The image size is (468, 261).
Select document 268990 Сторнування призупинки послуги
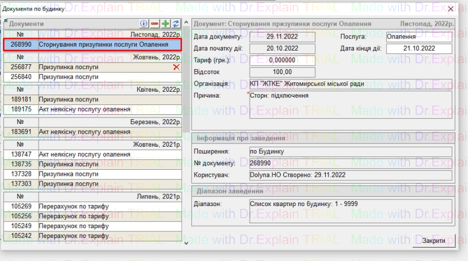click(x=92, y=44)
